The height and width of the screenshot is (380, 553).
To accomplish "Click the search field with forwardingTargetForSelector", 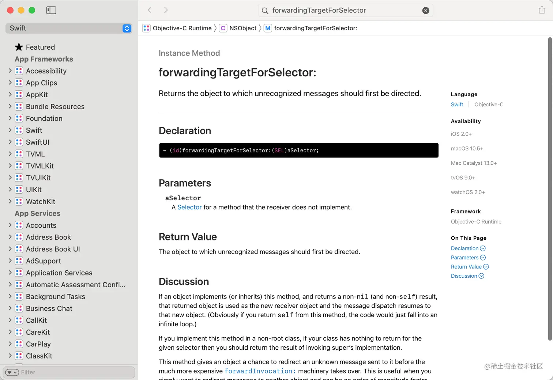I will [345, 11].
